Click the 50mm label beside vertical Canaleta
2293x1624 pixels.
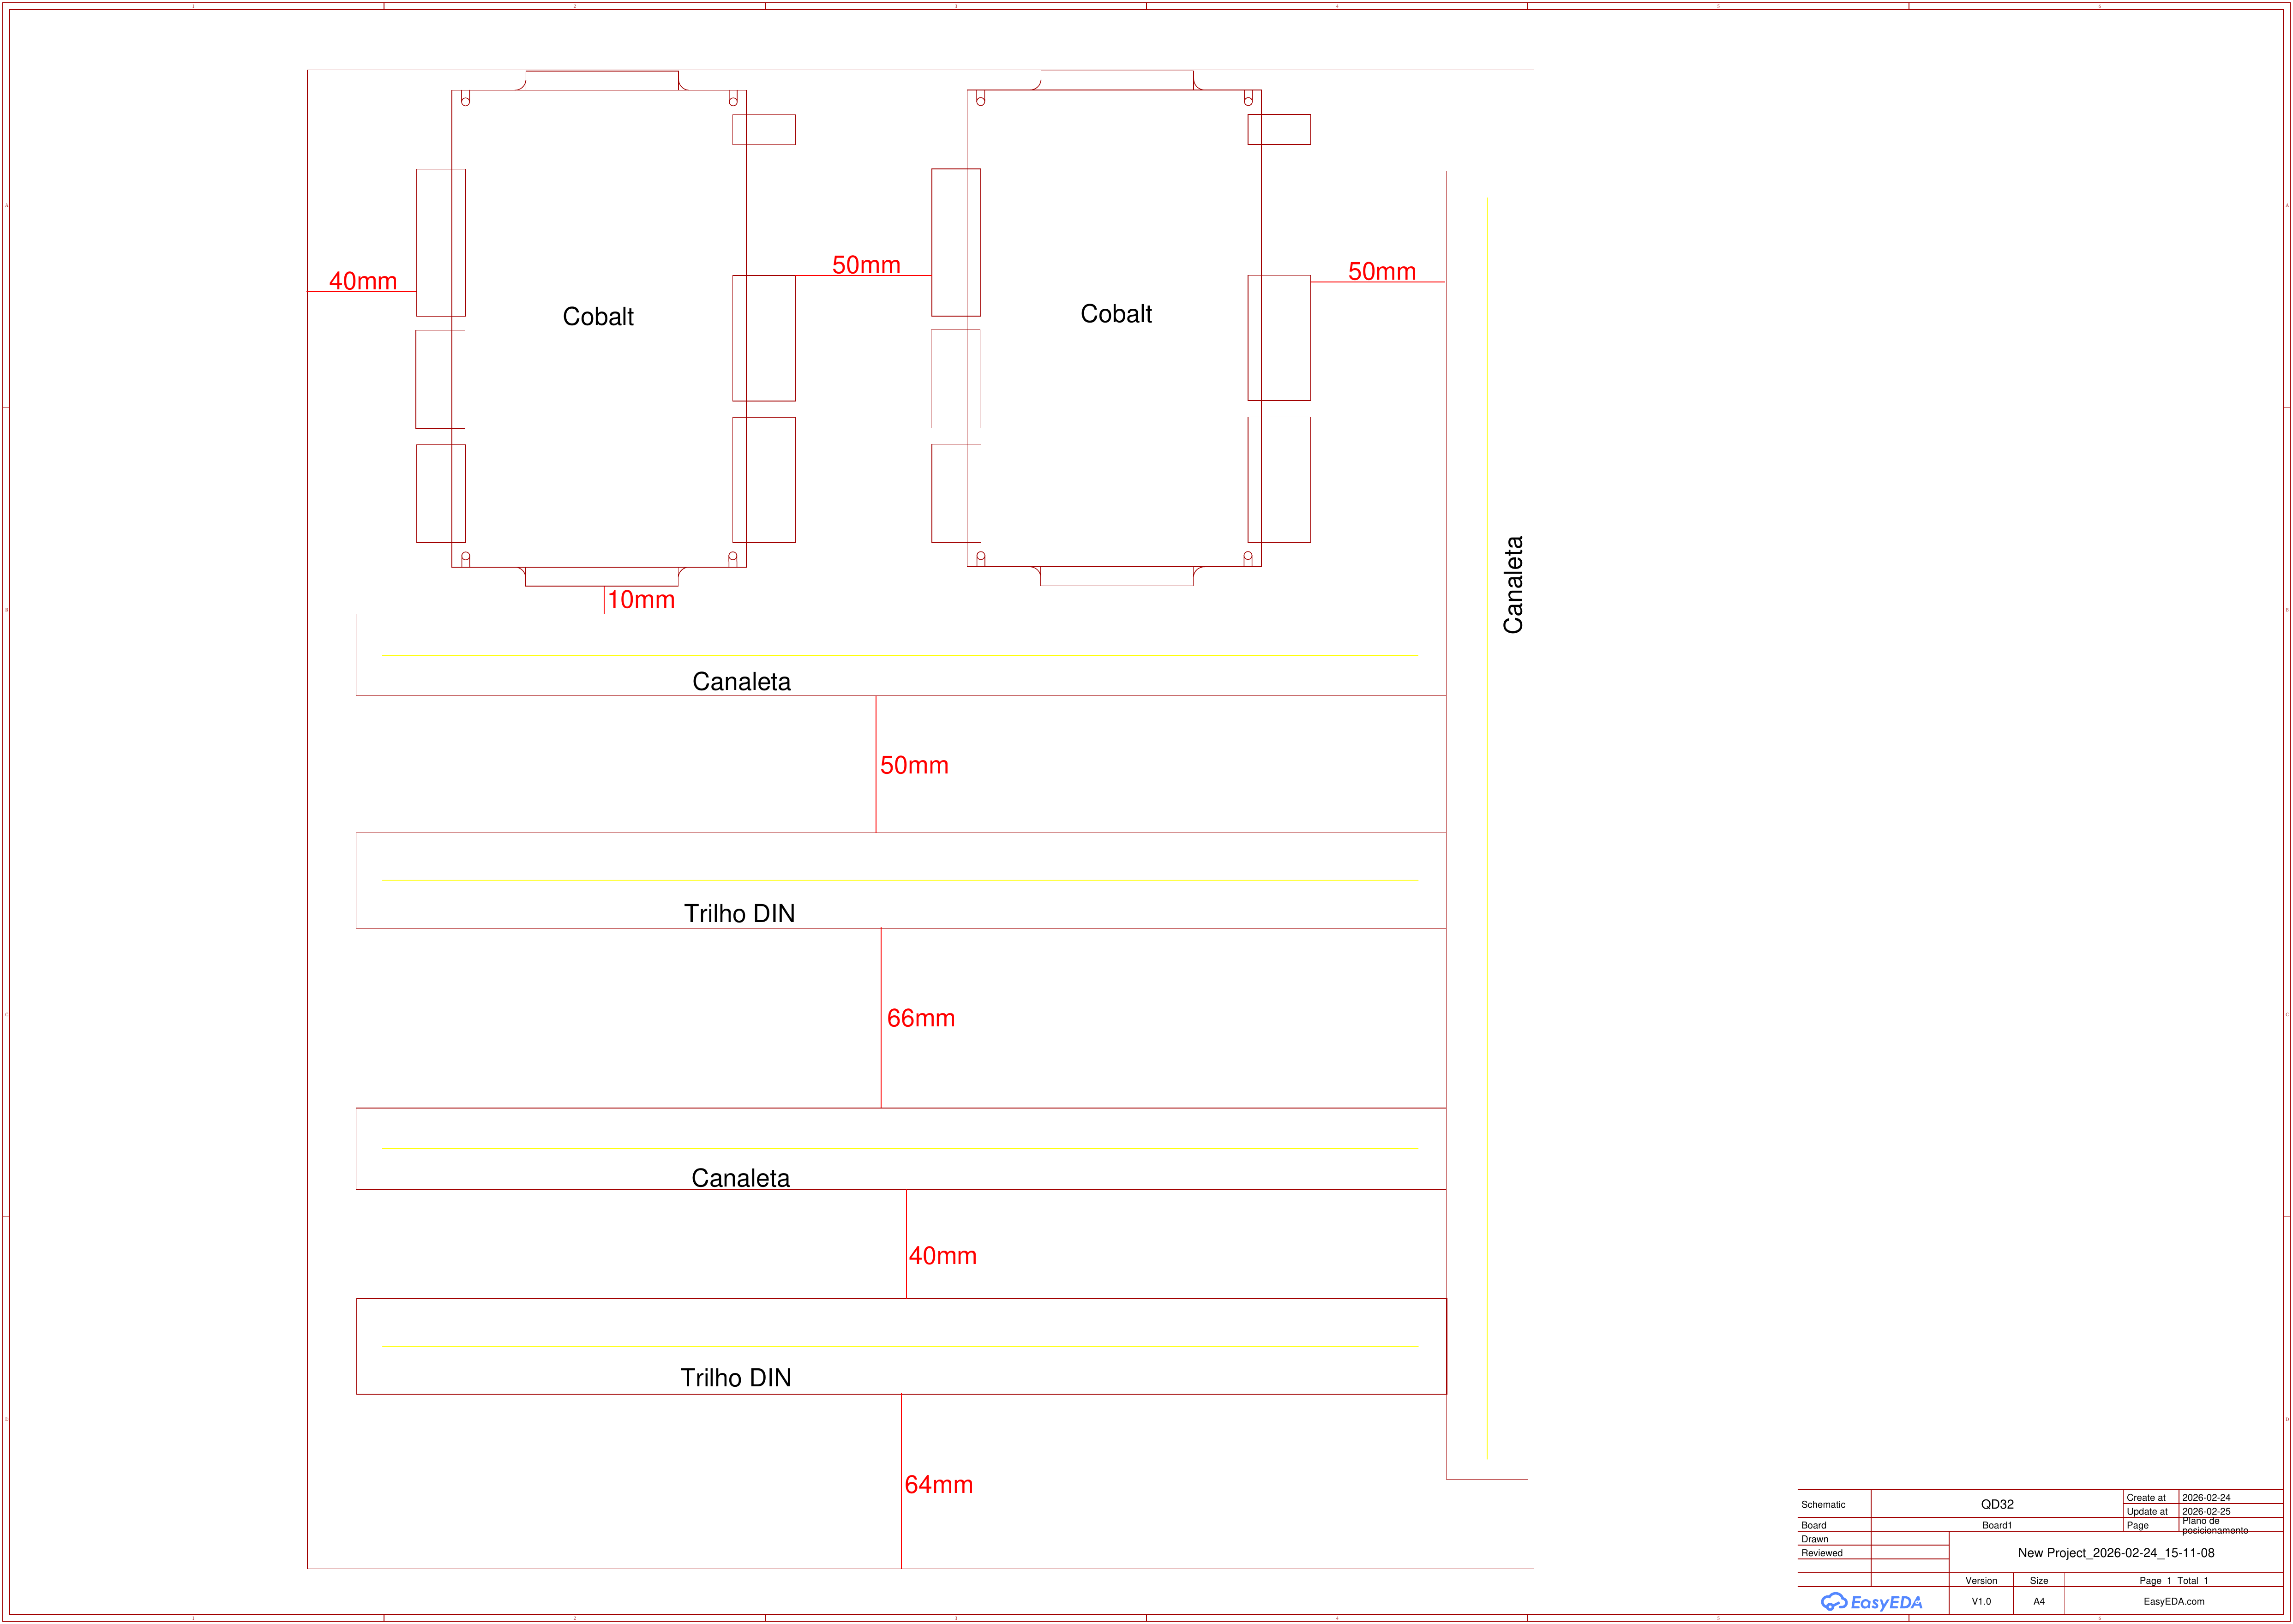pyautogui.click(x=1382, y=271)
